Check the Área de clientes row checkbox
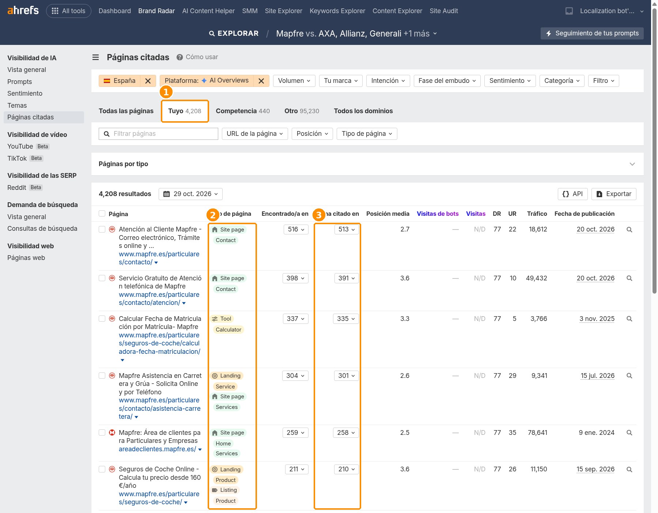Screen dimensions: 658x513 coord(102,433)
